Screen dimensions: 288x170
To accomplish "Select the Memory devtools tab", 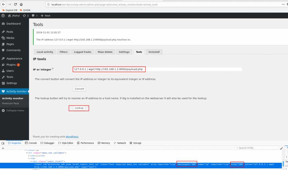I will [x=104, y=143].
